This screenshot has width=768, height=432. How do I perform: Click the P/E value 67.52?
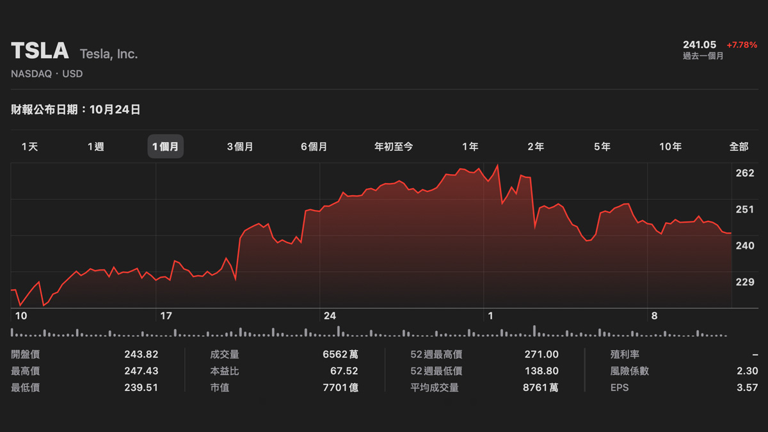click(x=343, y=371)
